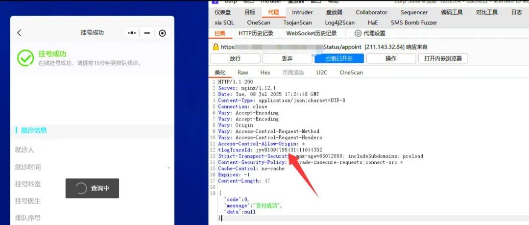Switch to the Sequencer tab

414,13
